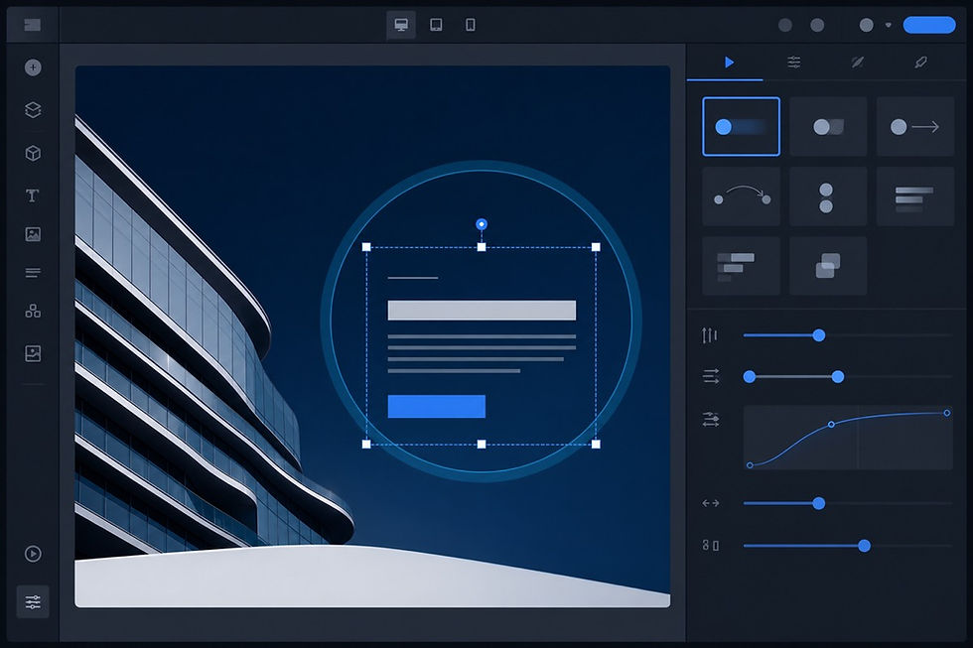Click the blue button inside the selected card
973x648 pixels.
[436, 406]
